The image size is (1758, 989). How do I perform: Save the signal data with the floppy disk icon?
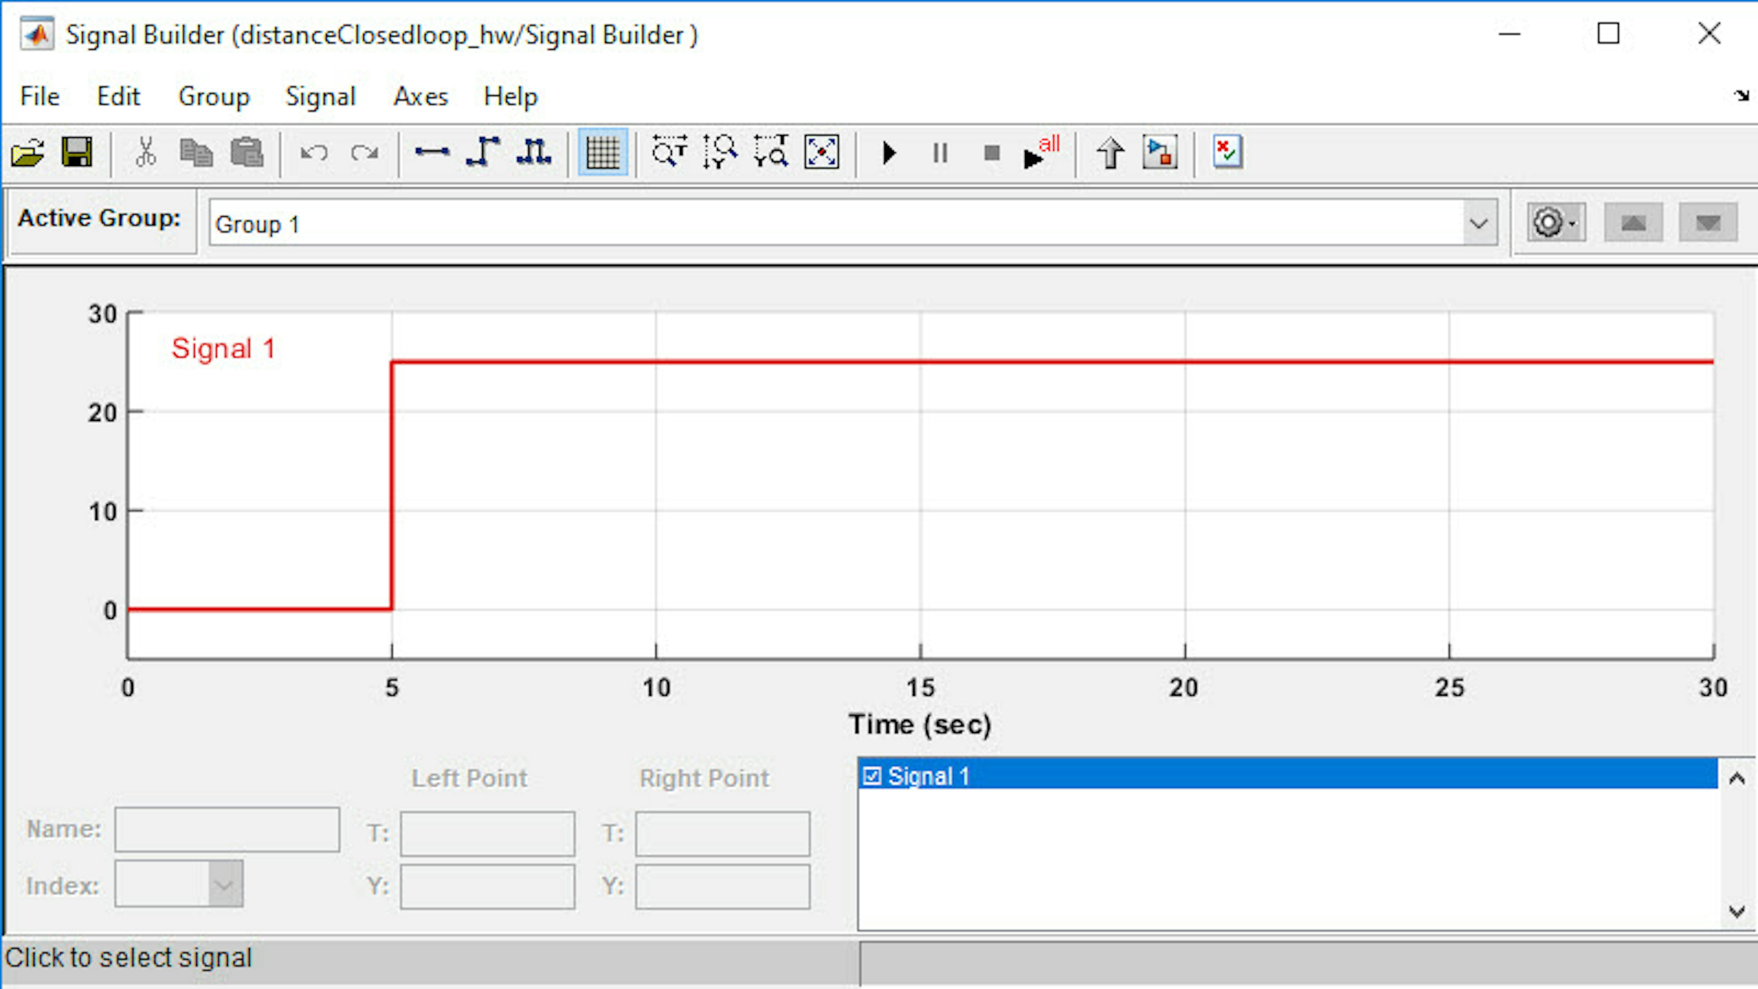tap(76, 152)
